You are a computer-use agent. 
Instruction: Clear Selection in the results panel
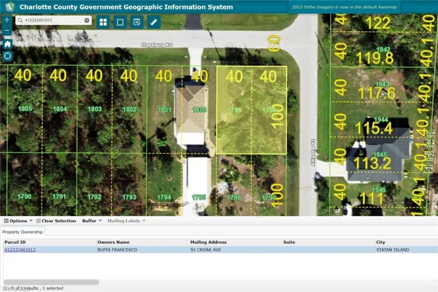(56, 221)
